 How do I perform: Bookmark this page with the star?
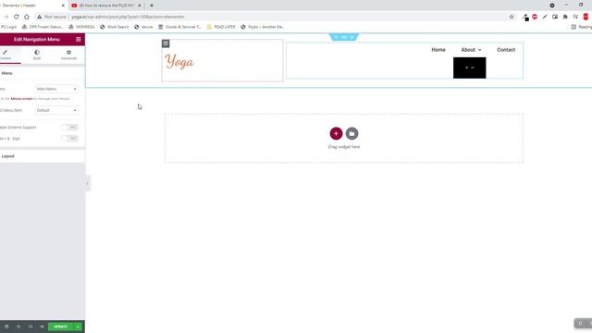(x=512, y=17)
